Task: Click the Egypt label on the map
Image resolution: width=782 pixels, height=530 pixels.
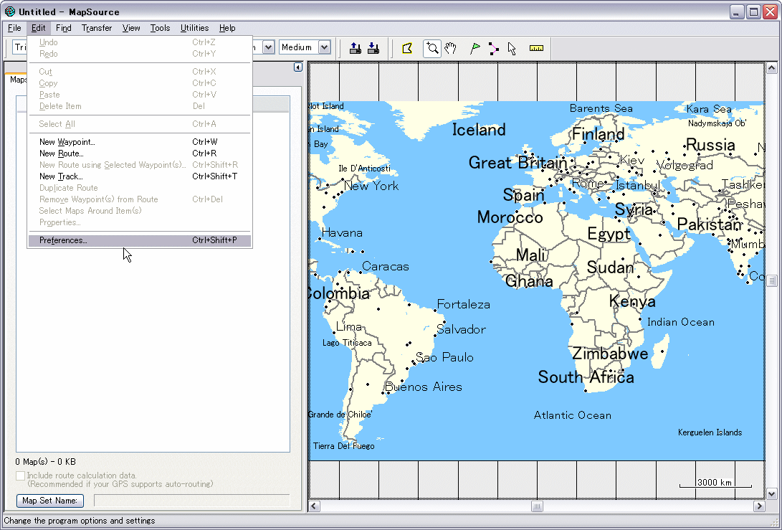Action: tap(609, 234)
